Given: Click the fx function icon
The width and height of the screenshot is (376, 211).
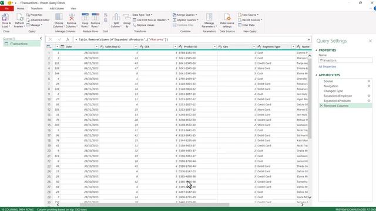Looking at the screenshot, I should (x=68, y=39).
